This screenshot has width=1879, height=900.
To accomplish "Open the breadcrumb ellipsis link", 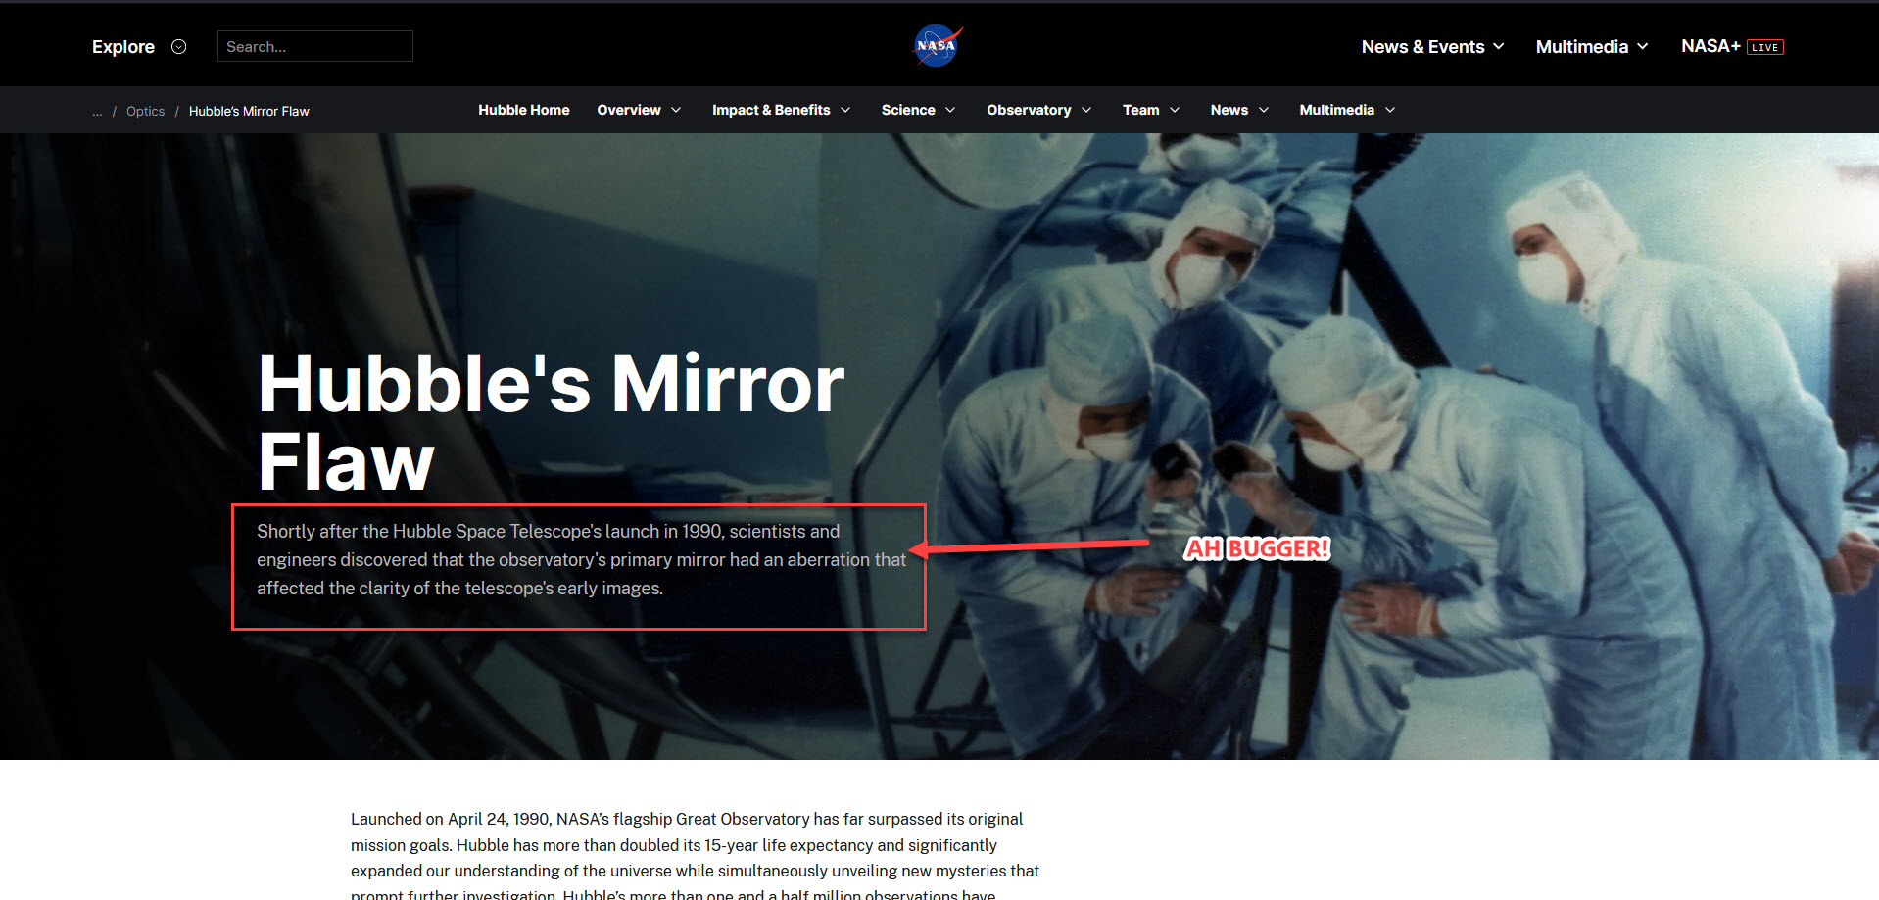I will (97, 111).
